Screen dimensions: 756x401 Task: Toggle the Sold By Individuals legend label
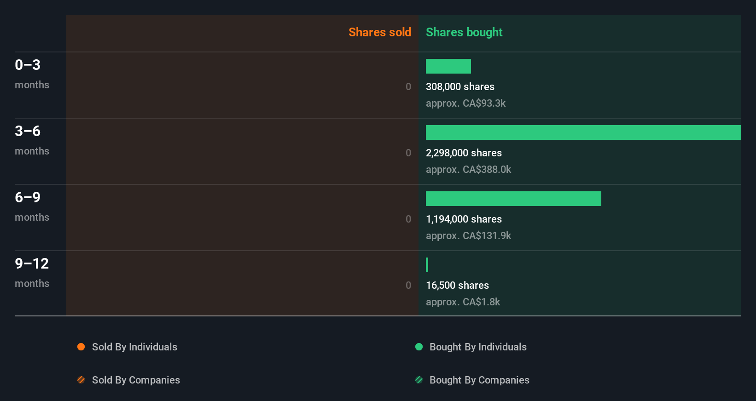pyautogui.click(x=134, y=347)
